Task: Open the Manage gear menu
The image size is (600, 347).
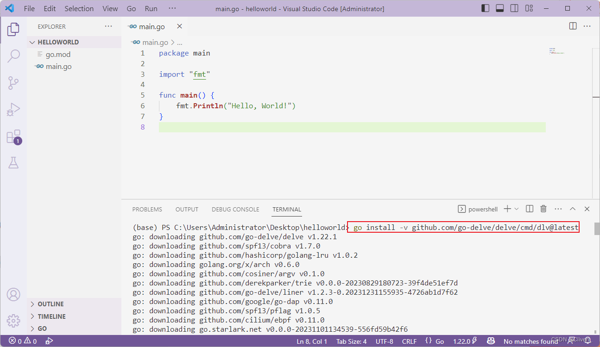Action: [13, 320]
